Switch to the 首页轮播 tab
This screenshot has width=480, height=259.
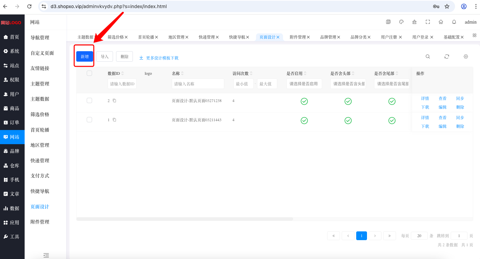tap(146, 37)
